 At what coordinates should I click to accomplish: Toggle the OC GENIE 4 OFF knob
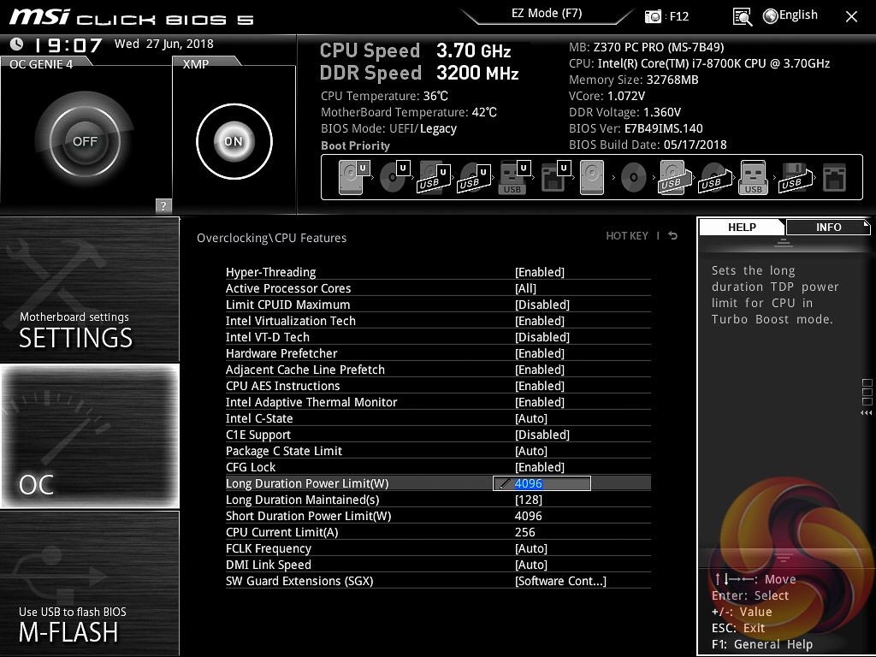point(85,141)
